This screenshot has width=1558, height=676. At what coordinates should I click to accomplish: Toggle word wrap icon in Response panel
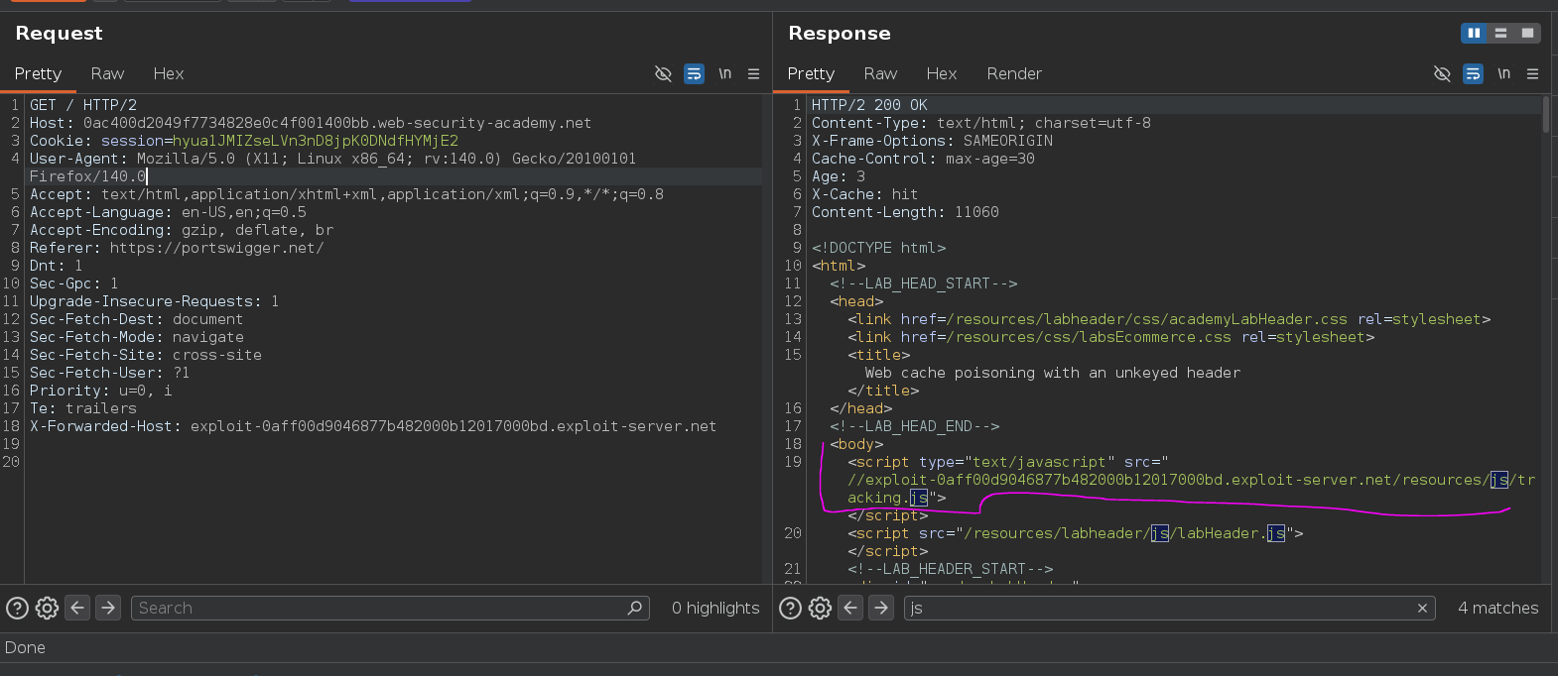pos(1473,73)
